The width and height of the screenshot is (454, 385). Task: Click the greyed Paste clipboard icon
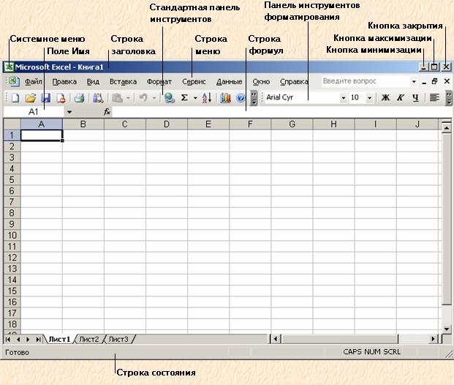click(x=117, y=98)
